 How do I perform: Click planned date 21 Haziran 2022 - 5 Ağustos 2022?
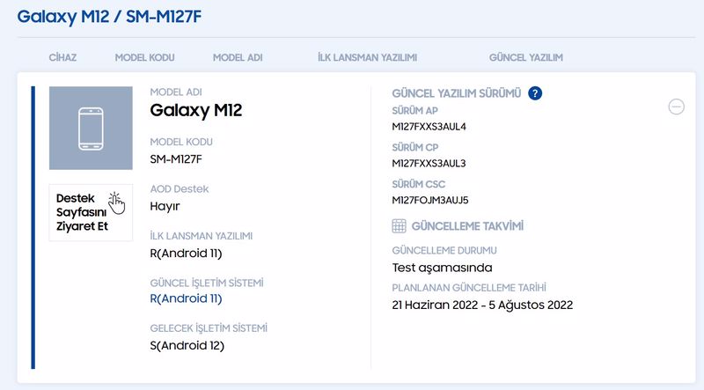(x=482, y=305)
